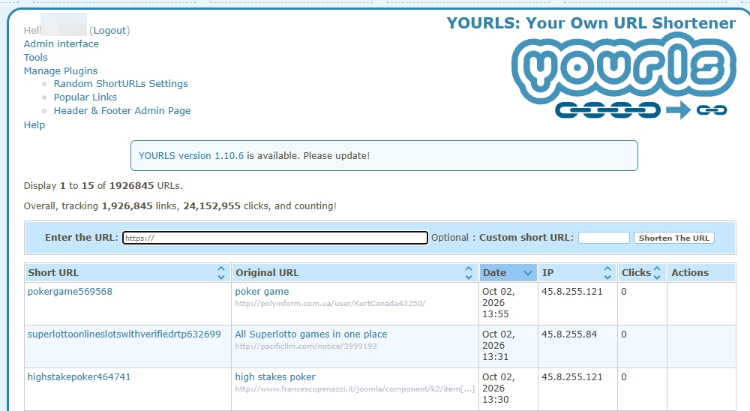Open the high stakes poker title link
Image resolution: width=750 pixels, height=411 pixels.
[x=275, y=376]
